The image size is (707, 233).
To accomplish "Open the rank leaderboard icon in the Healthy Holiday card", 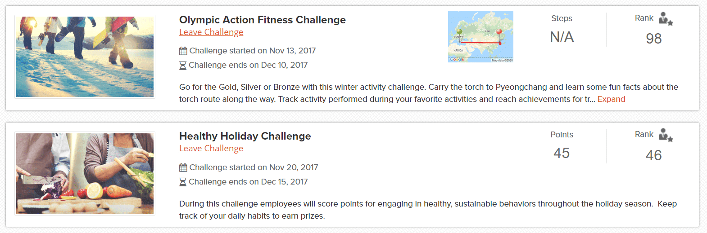I will point(665,135).
